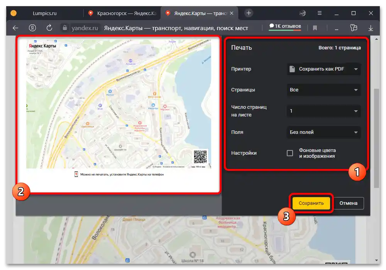Click the back navigation arrow

coord(15,28)
